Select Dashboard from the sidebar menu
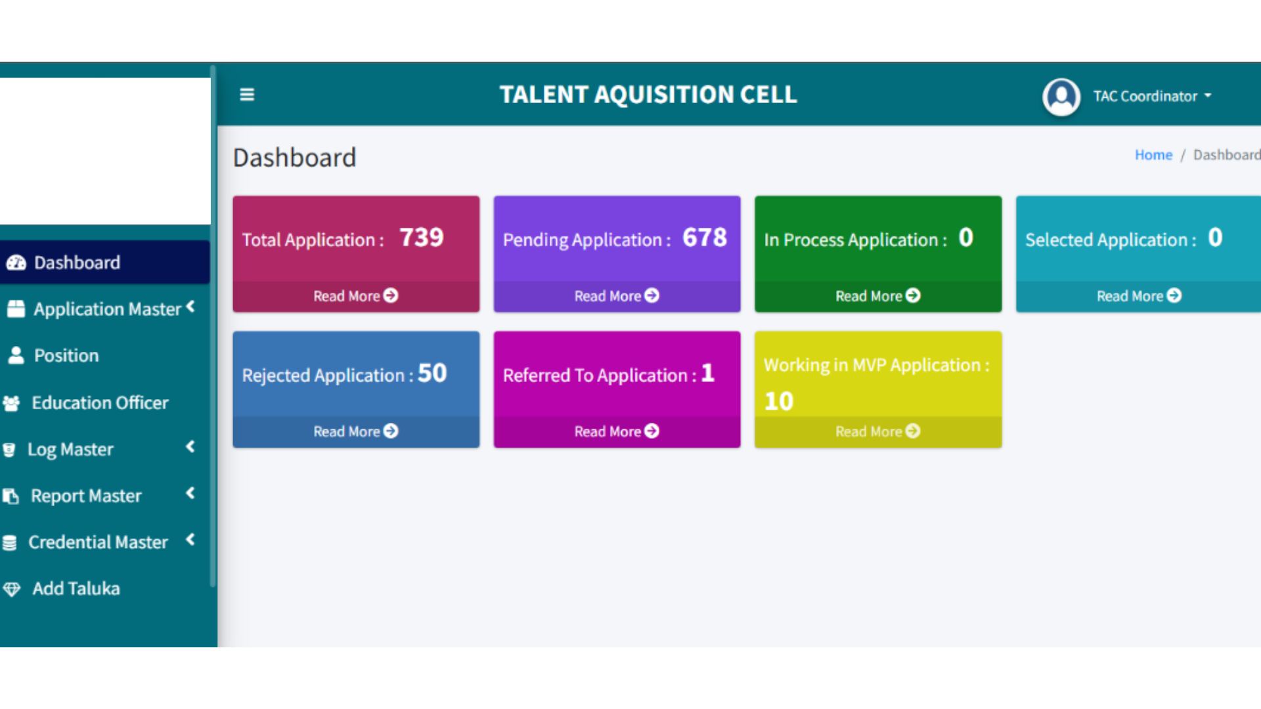1261x709 pixels. (77, 262)
